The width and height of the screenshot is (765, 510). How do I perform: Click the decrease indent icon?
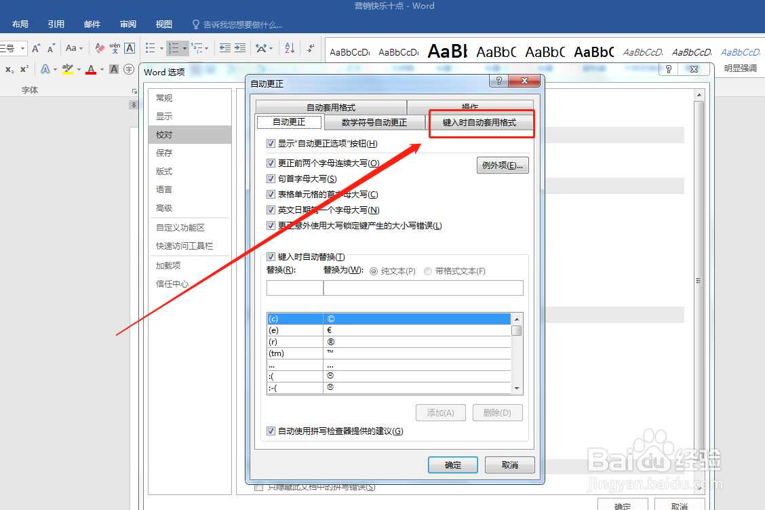225,48
